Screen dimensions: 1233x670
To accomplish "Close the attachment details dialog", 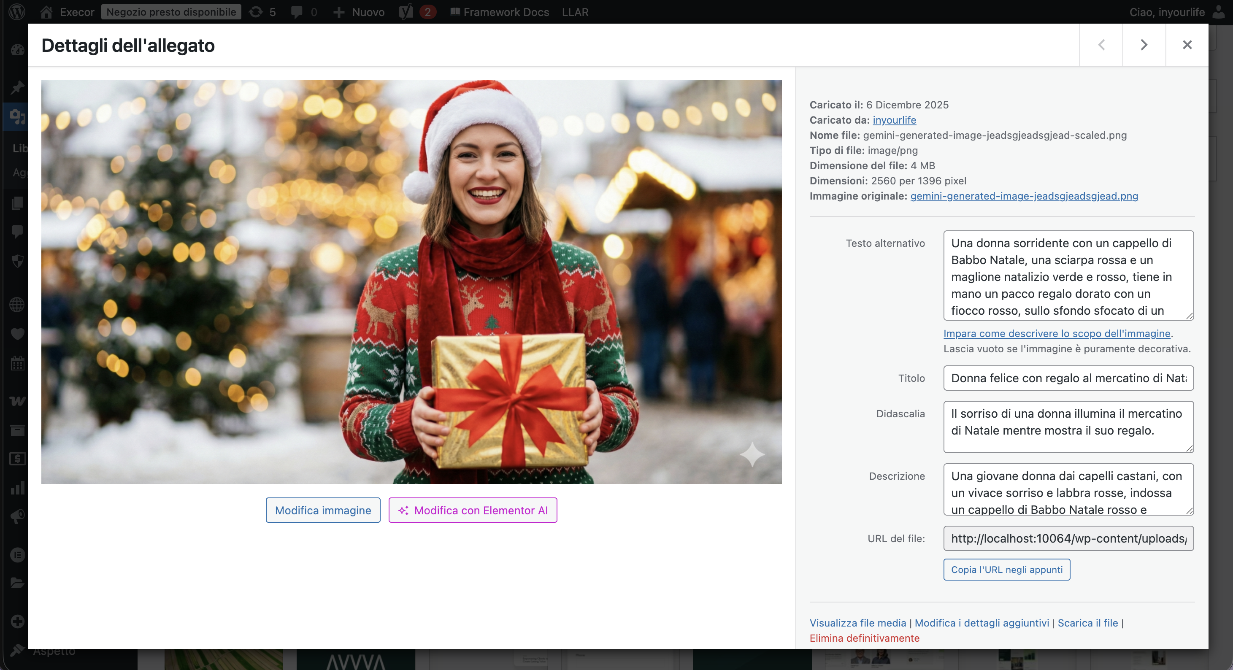I will click(x=1187, y=45).
